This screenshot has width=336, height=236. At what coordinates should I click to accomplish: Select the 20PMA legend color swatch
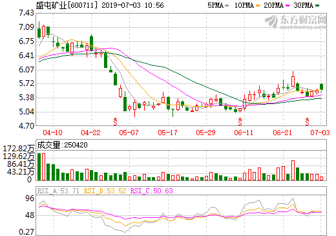tap(288, 6)
